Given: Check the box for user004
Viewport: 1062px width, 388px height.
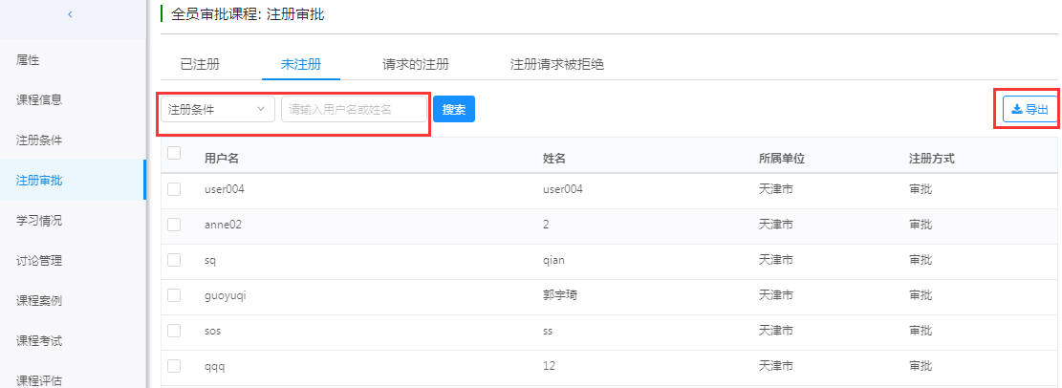Looking at the screenshot, I should coord(174,189).
